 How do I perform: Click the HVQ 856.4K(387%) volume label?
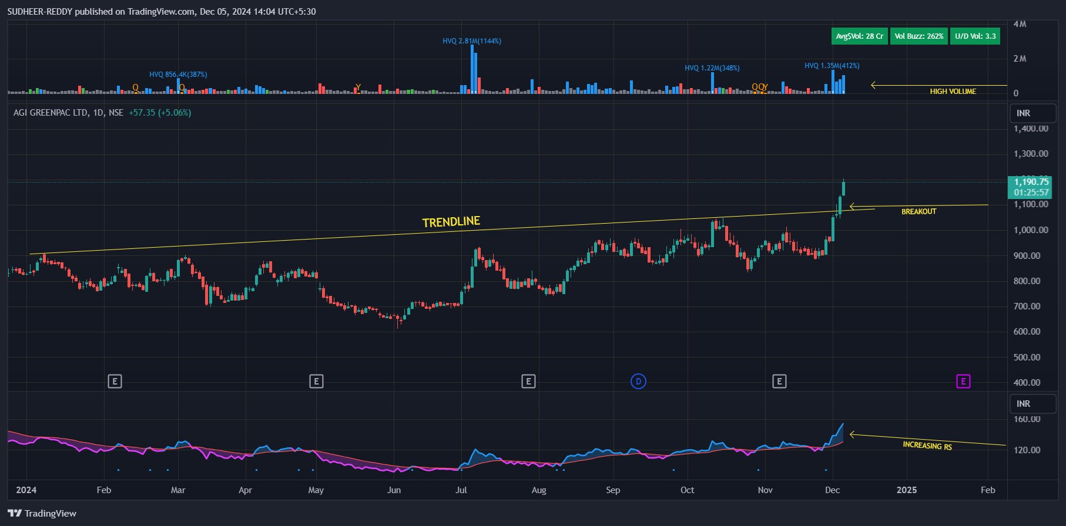click(178, 75)
